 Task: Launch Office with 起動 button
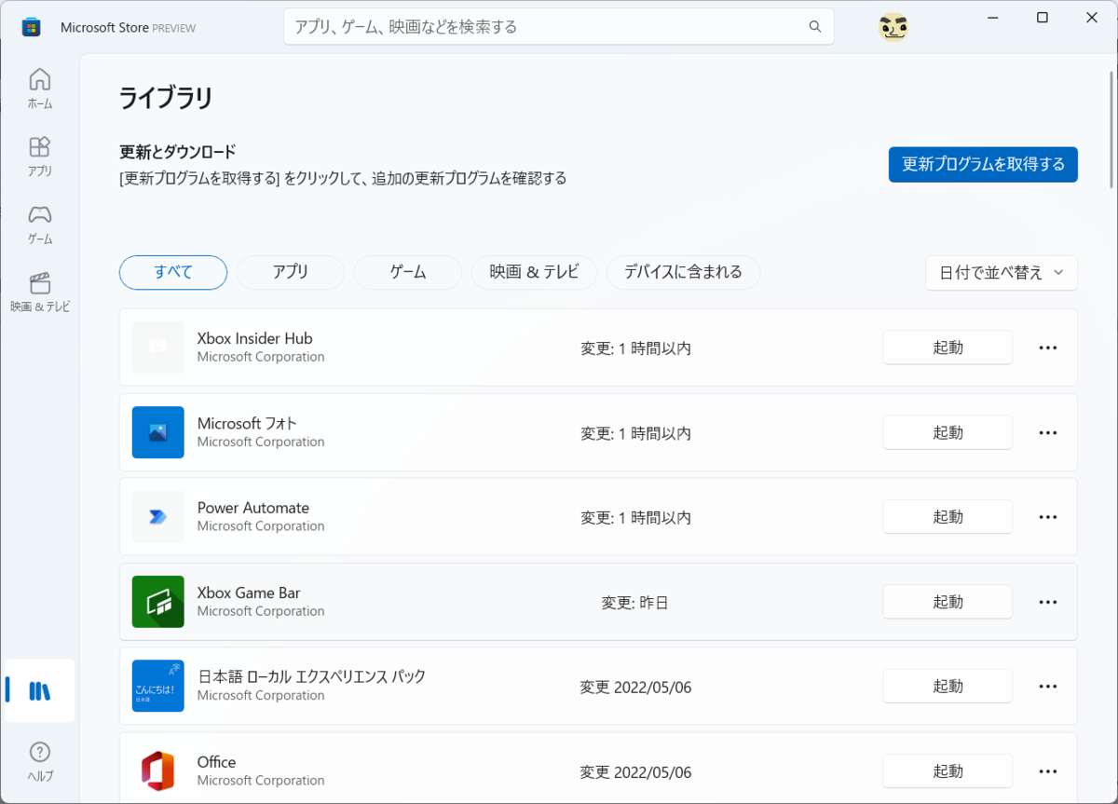pos(948,771)
